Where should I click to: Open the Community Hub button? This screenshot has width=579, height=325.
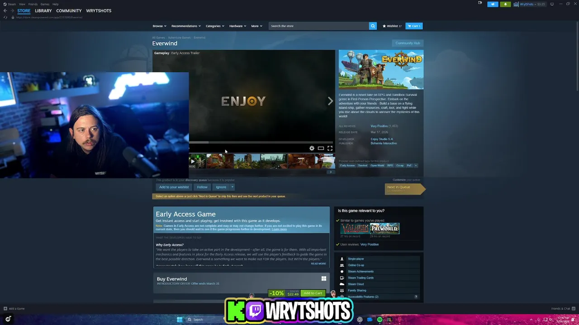pyautogui.click(x=408, y=43)
